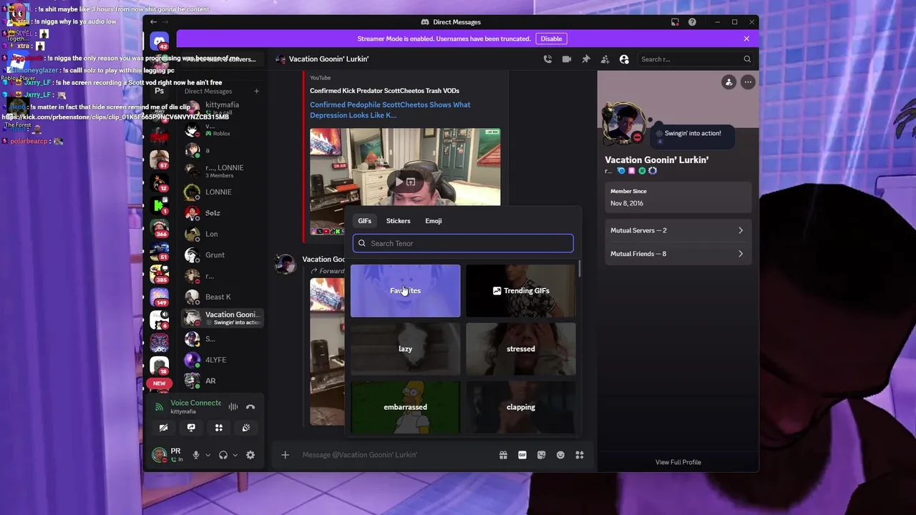This screenshot has height=515, width=916.
Task: Open the embarrassed GIF category
Action: click(x=406, y=407)
